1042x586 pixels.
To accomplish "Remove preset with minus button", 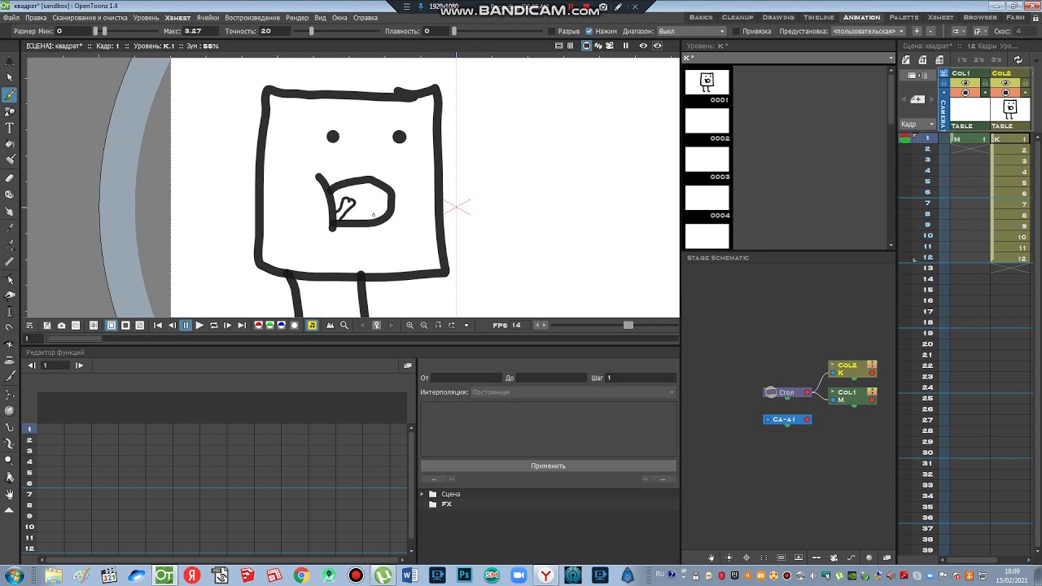I will [930, 31].
